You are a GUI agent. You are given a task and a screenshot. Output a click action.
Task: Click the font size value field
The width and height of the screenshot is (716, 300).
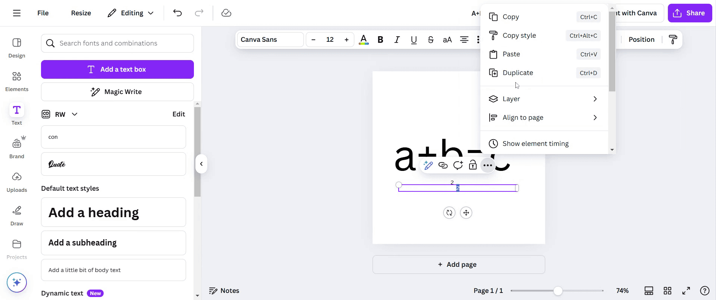click(x=330, y=40)
